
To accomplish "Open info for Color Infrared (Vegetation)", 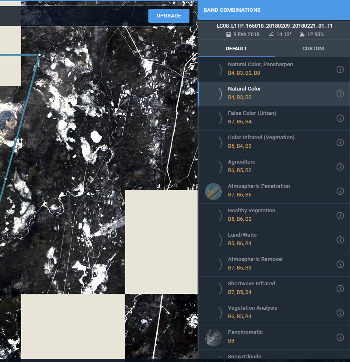I will pyautogui.click(x=340, y=142).
